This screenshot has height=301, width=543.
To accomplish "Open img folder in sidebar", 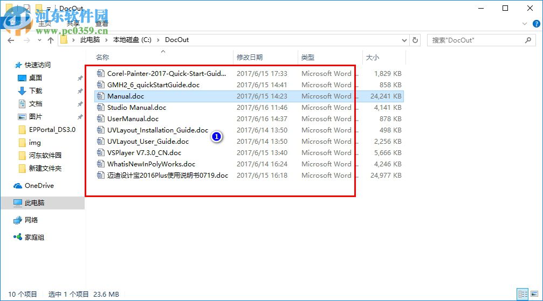I will pyautogui.click(x=35, y=143).
